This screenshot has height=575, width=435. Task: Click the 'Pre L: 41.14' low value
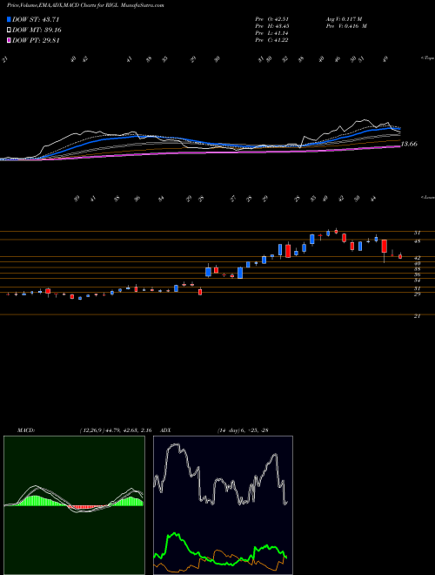pos(271,33)
